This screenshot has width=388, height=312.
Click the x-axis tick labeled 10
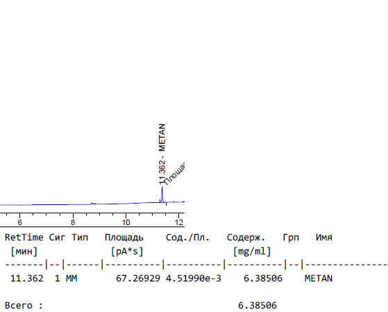[x=126, y=222]
